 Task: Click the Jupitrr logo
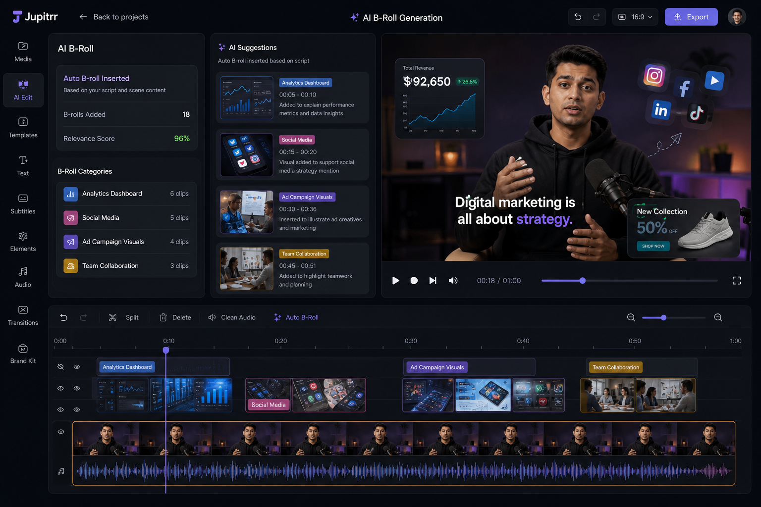(x=35, y=17)
